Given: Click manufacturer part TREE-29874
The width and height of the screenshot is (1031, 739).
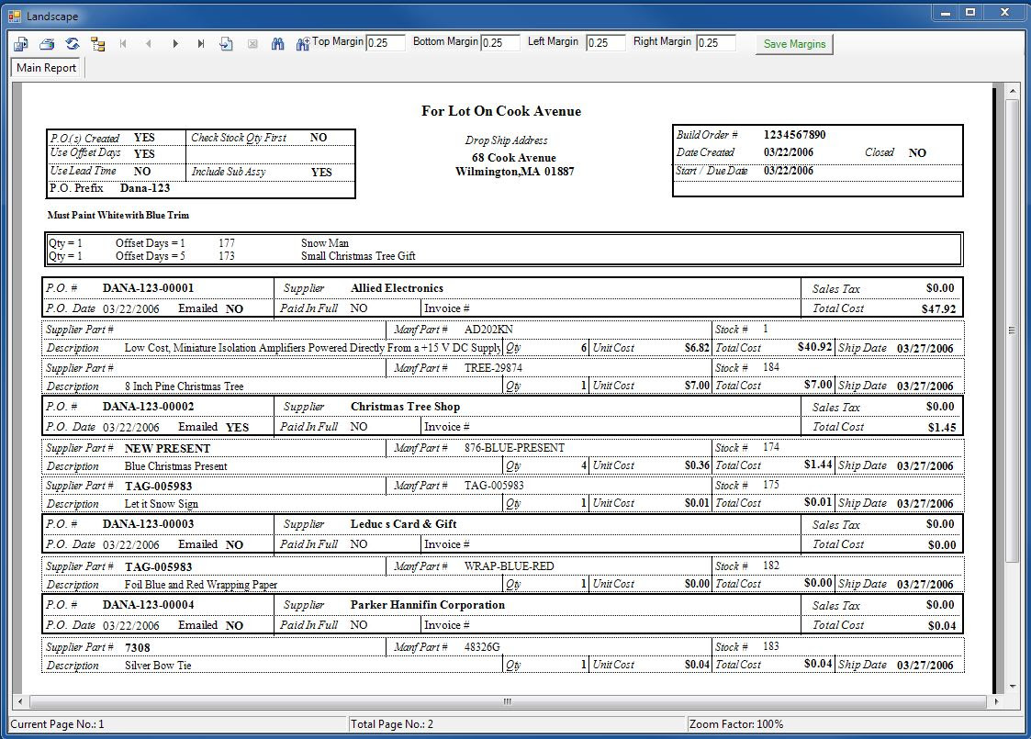Looking at the screenshot, I should (493, 368).
